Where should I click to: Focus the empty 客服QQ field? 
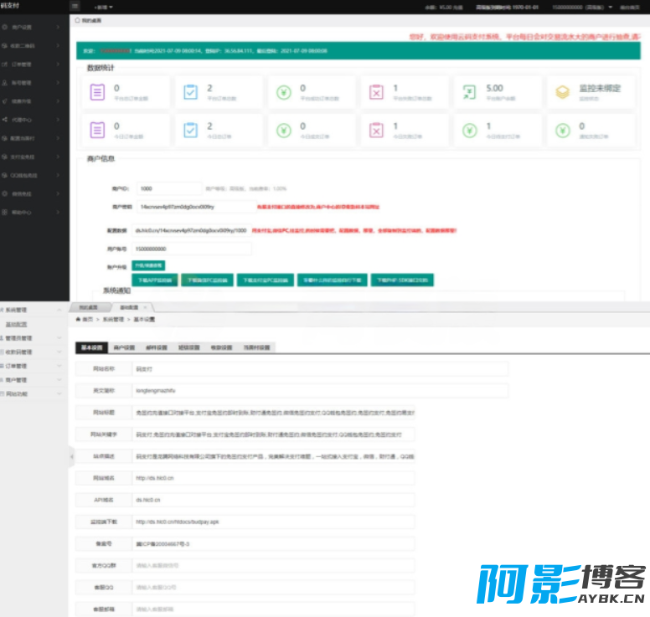273,588
